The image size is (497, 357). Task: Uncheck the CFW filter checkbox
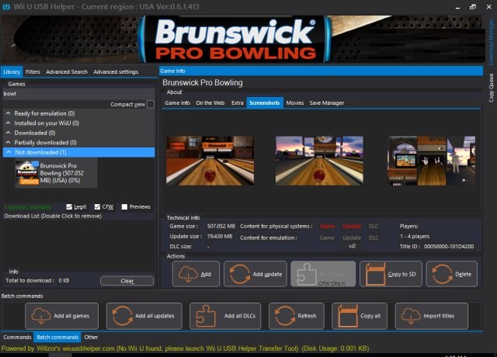click(x=97, y=207)
